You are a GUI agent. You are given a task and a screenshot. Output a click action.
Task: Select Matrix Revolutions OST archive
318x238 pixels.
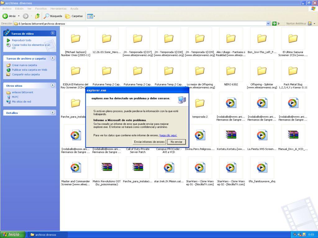pyautogui.click(x=107, y=172)
